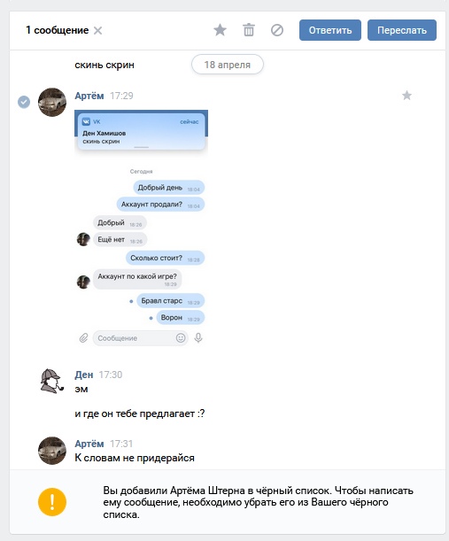449x541 pixels.
Task: Mark message as spam with the crossed circle icon
Action: (x=277, y=30)
